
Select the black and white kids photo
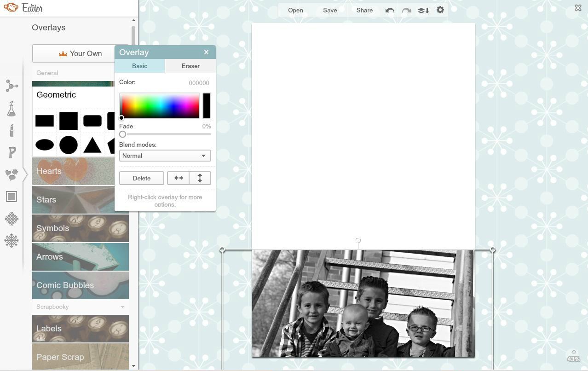(363, 303)
